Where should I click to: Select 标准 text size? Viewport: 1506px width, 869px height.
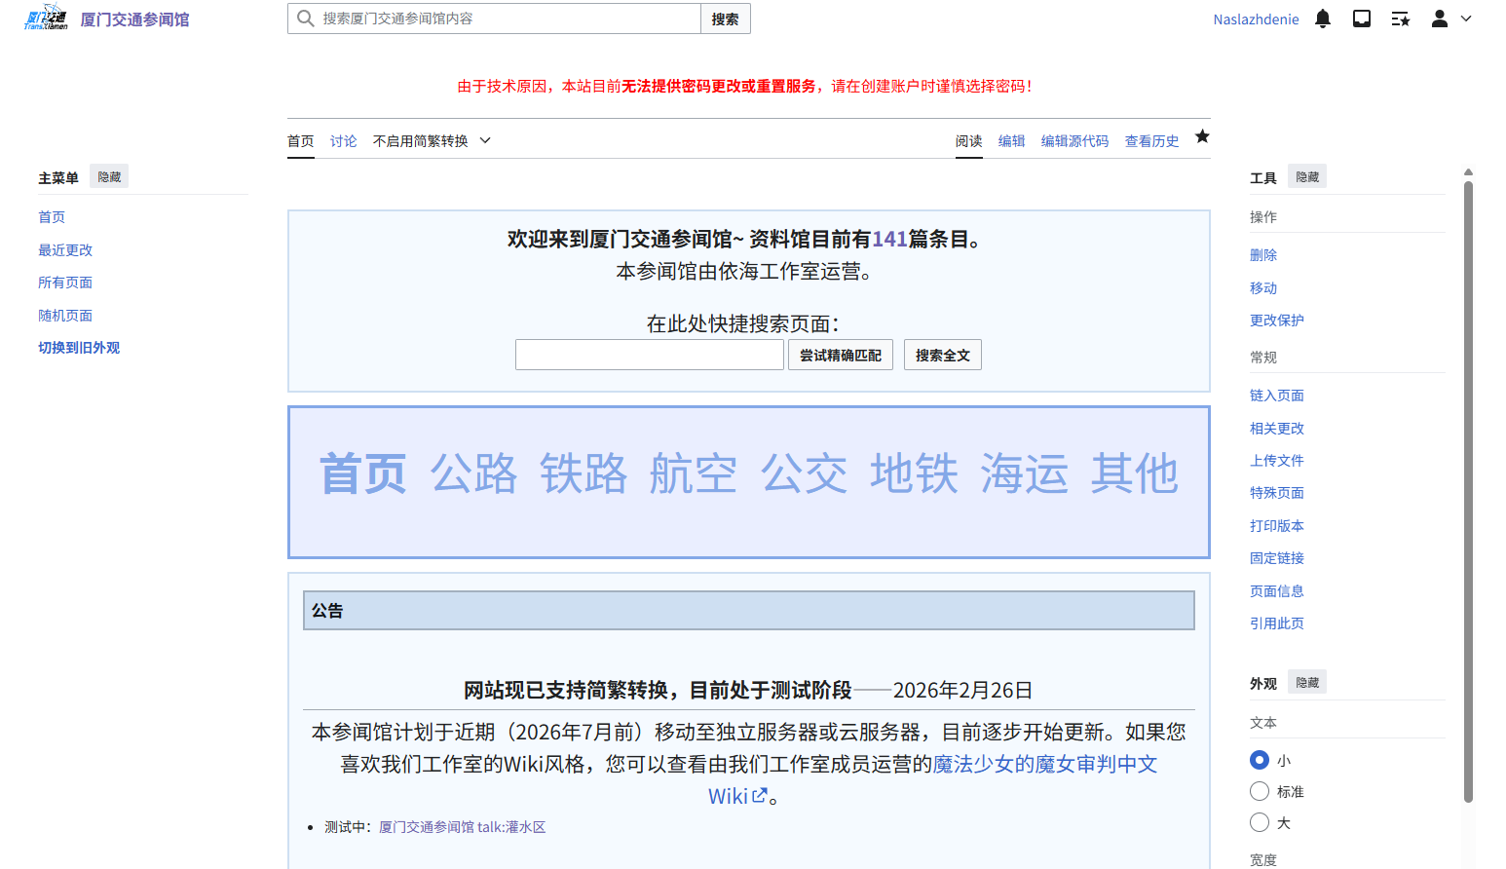click(x=1260, y=790)
